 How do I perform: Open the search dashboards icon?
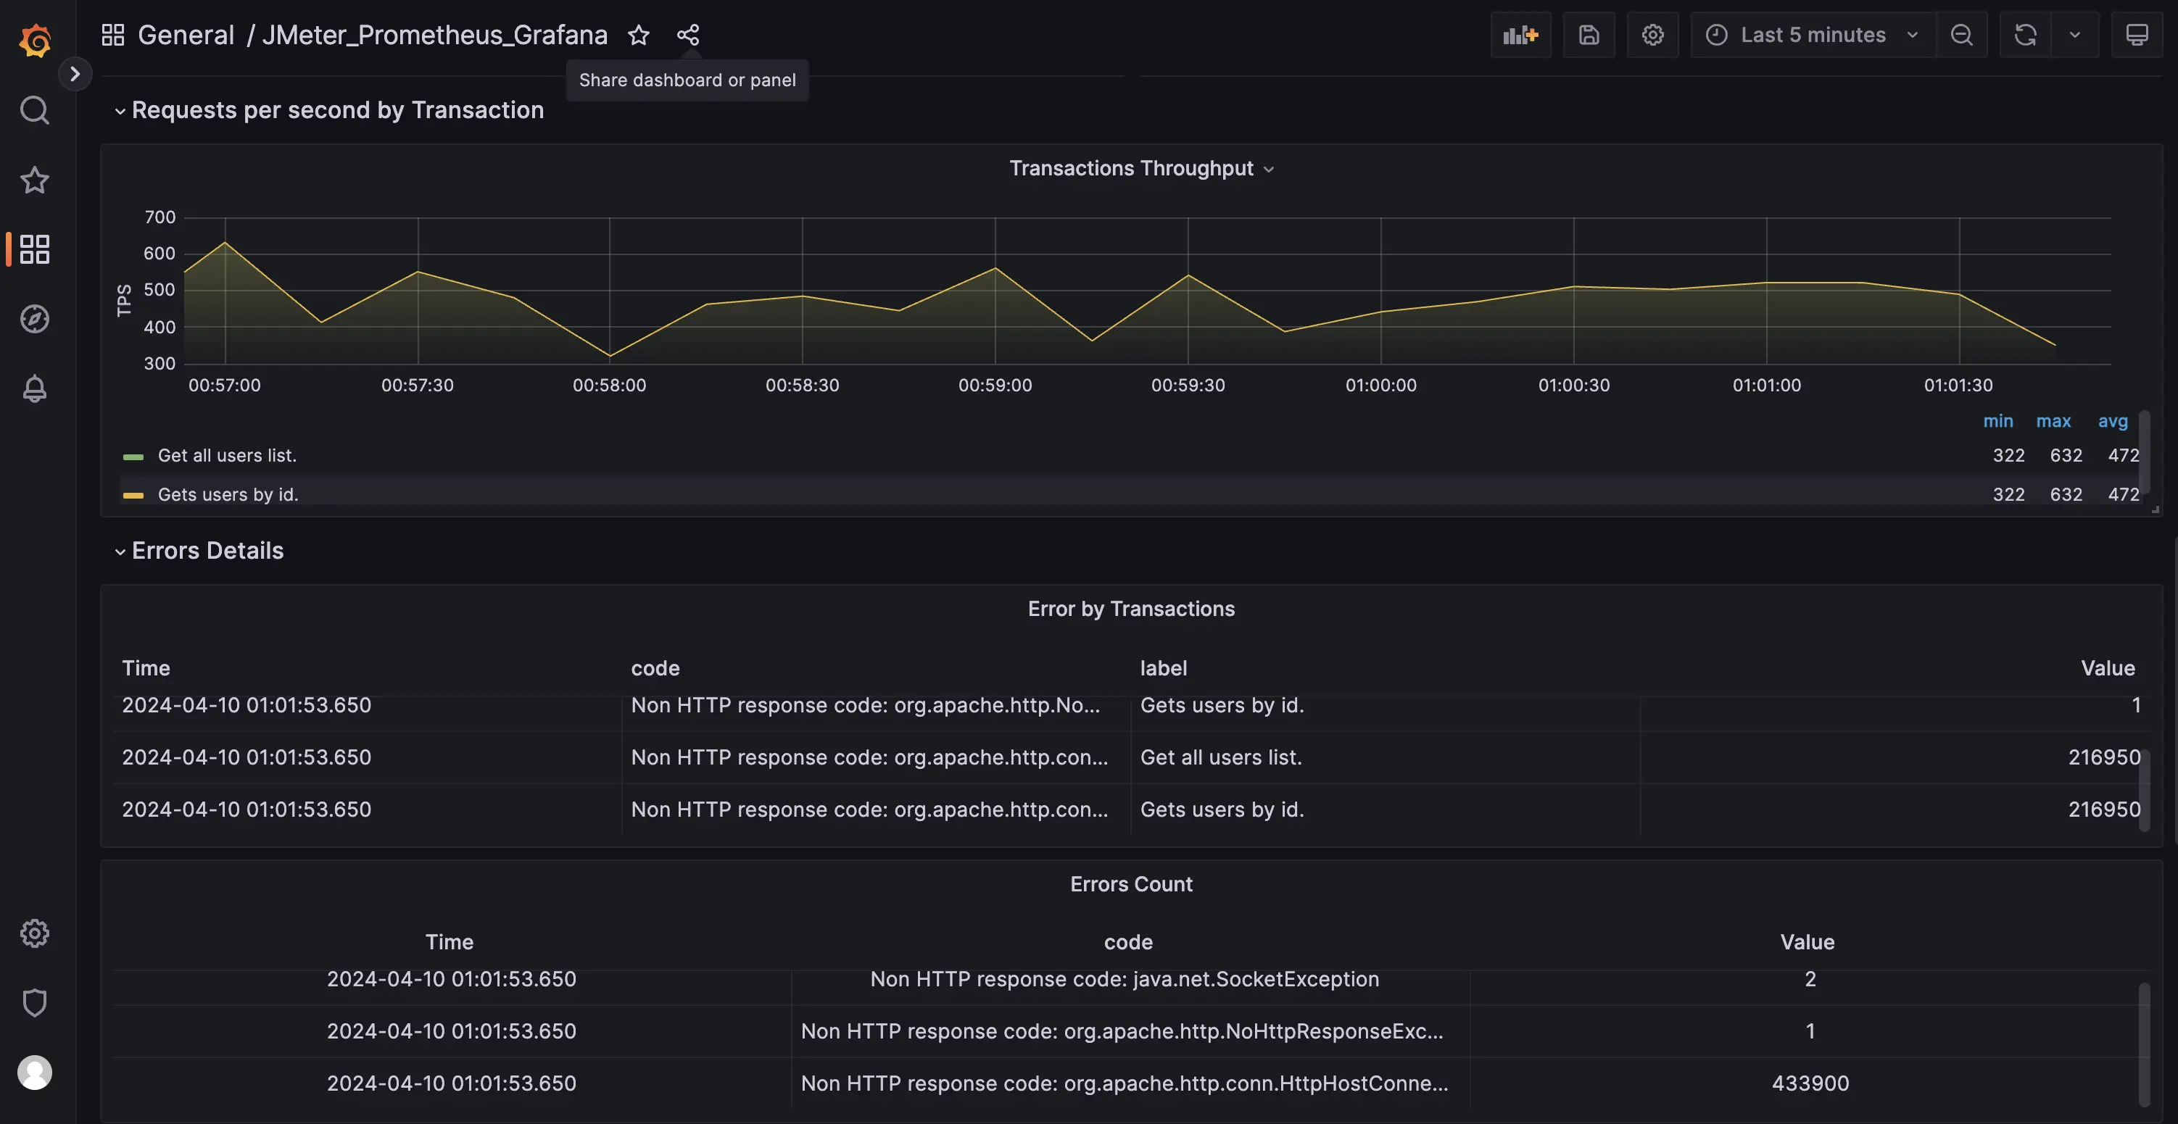click(x=35, y=110)
